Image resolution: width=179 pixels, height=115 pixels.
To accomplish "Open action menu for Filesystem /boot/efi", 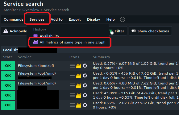I will point(73,66).
